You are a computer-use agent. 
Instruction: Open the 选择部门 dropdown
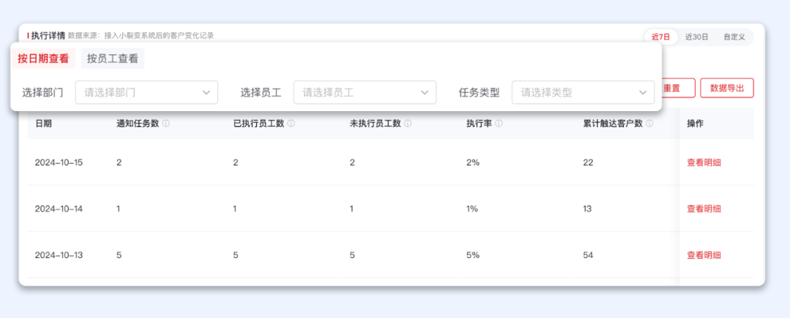(146, 92)
